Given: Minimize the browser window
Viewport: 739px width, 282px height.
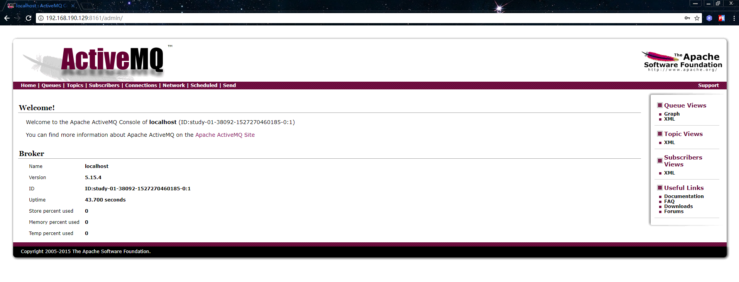Looking at the screenshot, I should pos(708,3).
